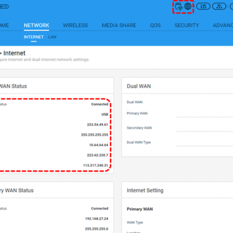233x233 pixels.
Task: Click the Dual WAN panel heading
Action: (x=139, y=86)
